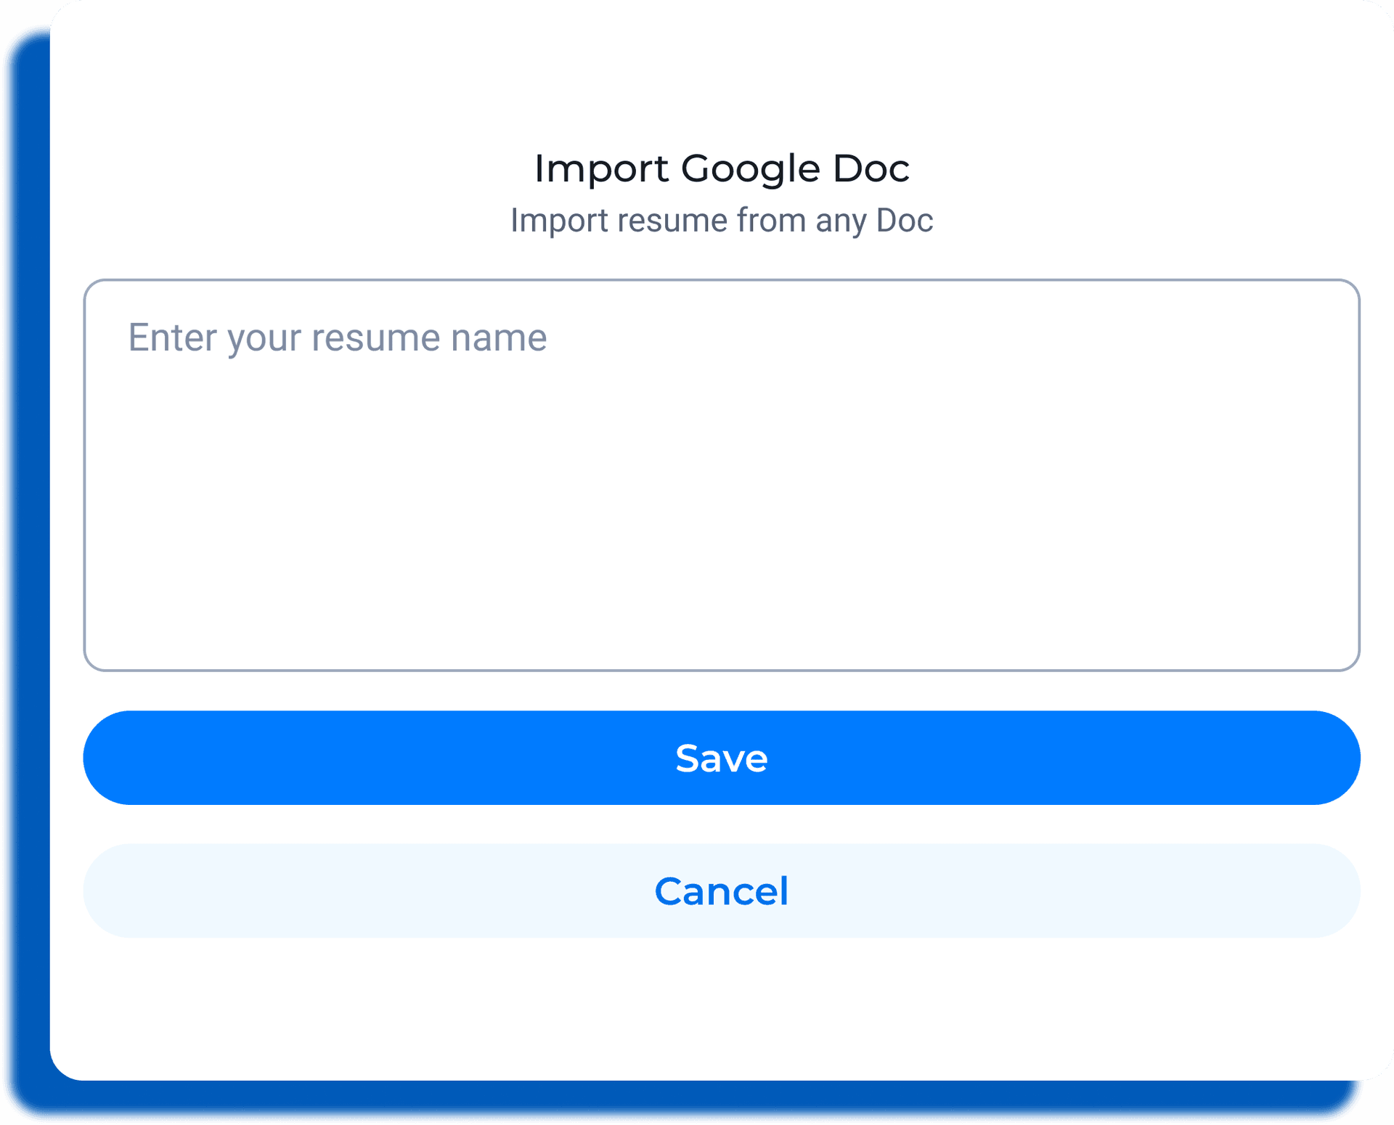
Task: Click the resume name input field
Action: (x=722, y=475)
